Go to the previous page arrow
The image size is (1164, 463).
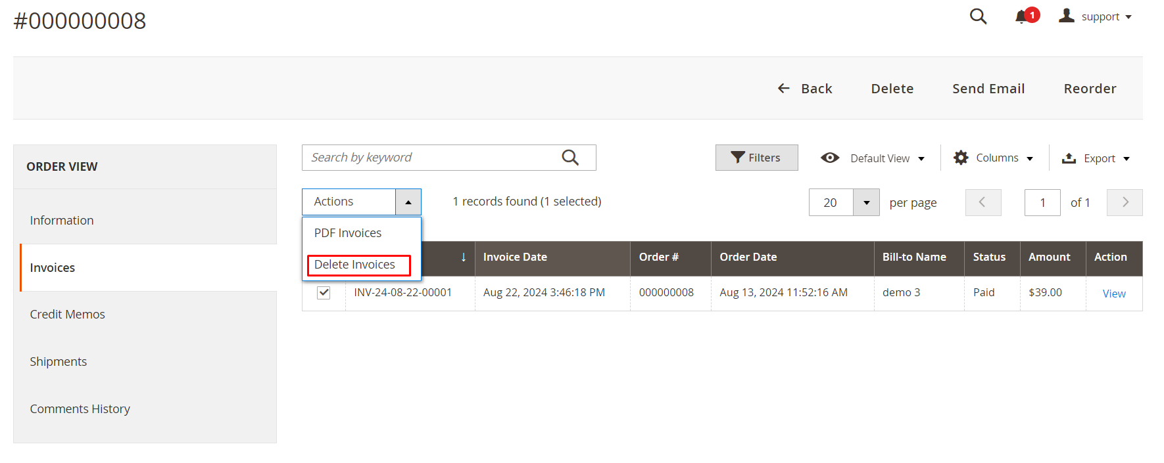(982, 202)
